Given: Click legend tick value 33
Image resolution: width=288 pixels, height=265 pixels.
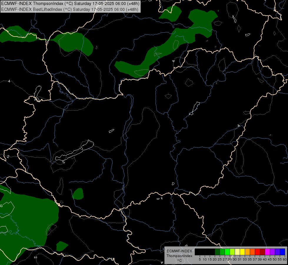Looking at the screenshot, I should 245,259.
